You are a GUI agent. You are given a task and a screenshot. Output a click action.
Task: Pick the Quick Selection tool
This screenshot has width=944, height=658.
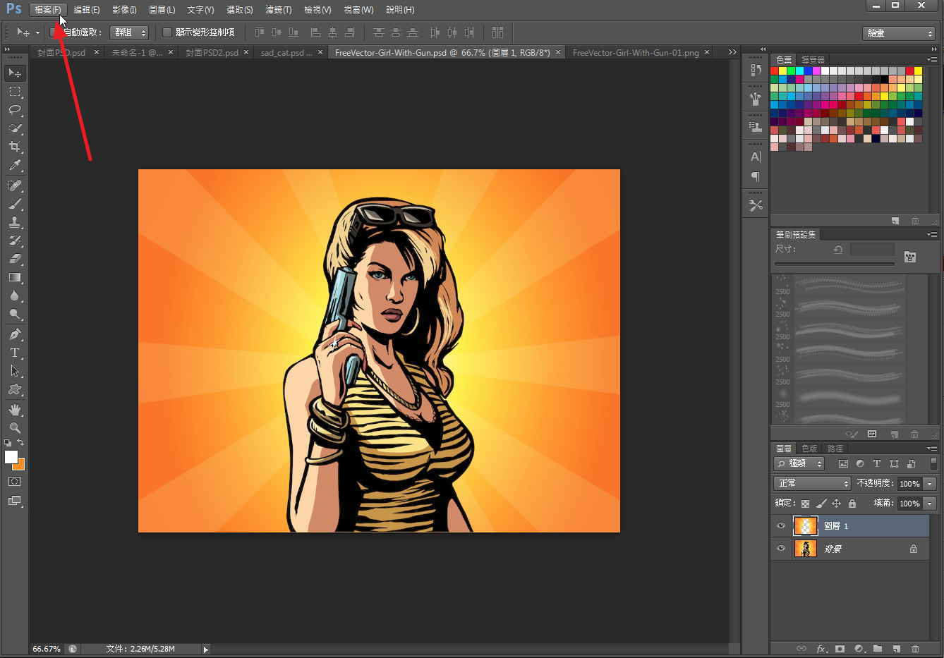pos(15,128)
